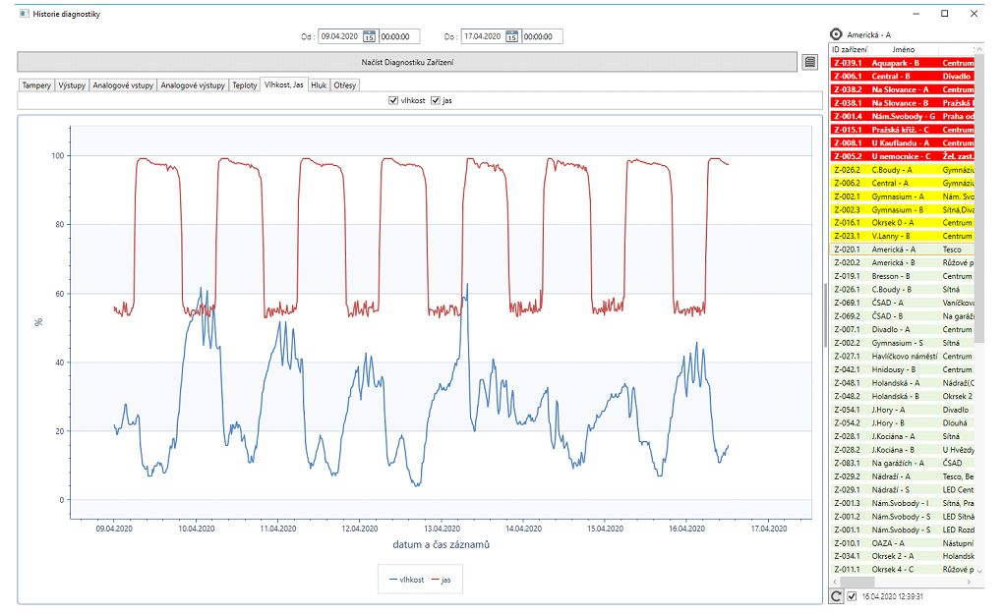Image resolution: width=1005 pixels, height=614 pixels.
Task: Sort by the Jméno column header
Action: 903,49
